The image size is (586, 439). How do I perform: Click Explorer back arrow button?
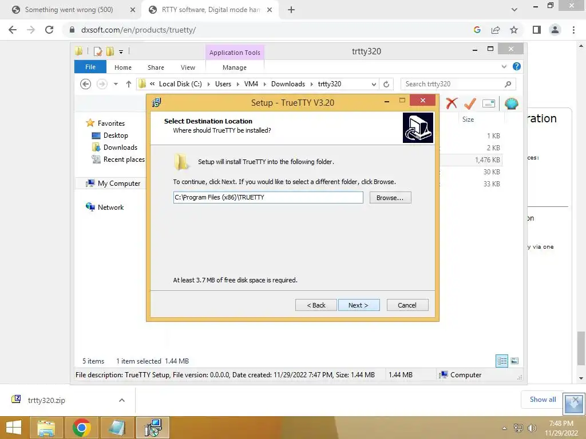point(86,84)
